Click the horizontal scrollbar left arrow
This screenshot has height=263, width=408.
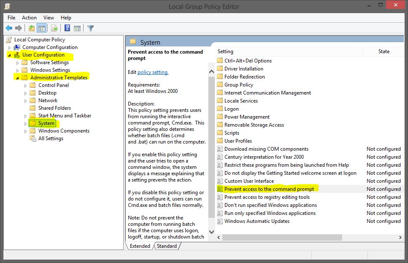click(x=219, y=237)
